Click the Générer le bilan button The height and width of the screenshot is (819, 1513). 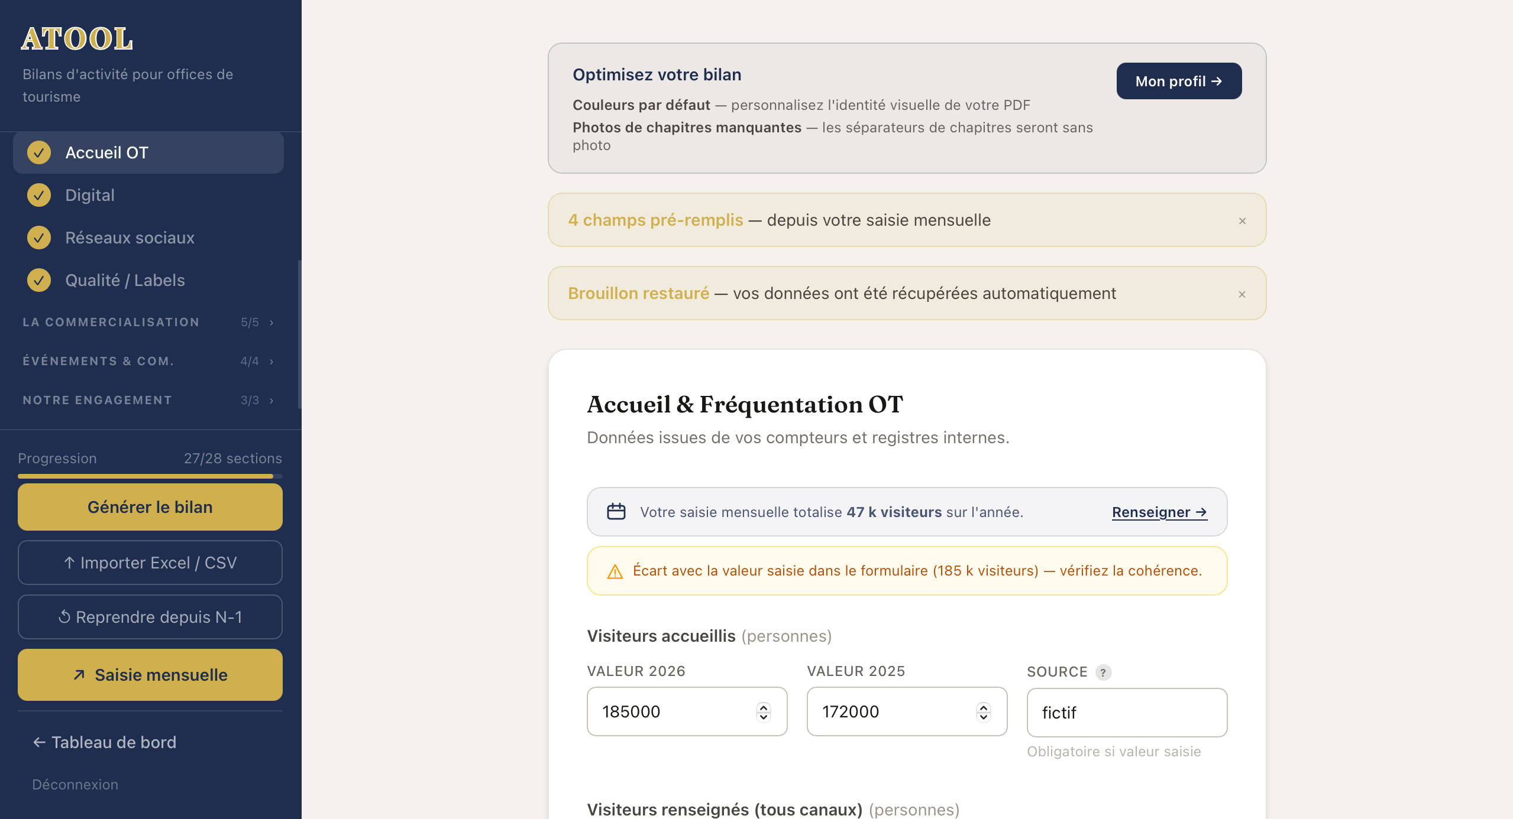pyautogui.click(x=150, y=507)
